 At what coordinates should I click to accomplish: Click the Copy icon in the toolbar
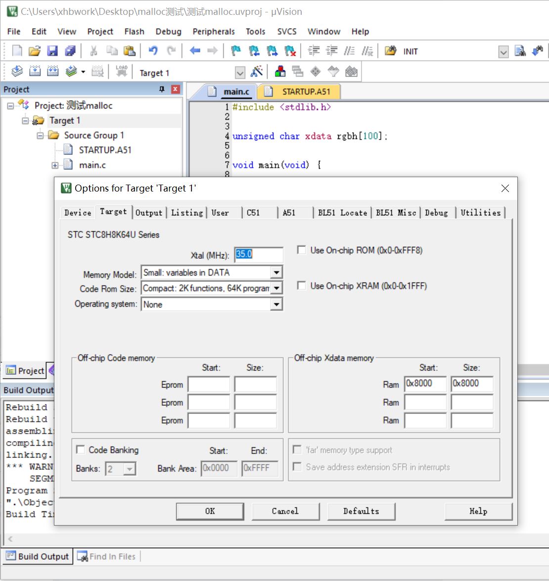pyautogui.click(x=111, y=51)
